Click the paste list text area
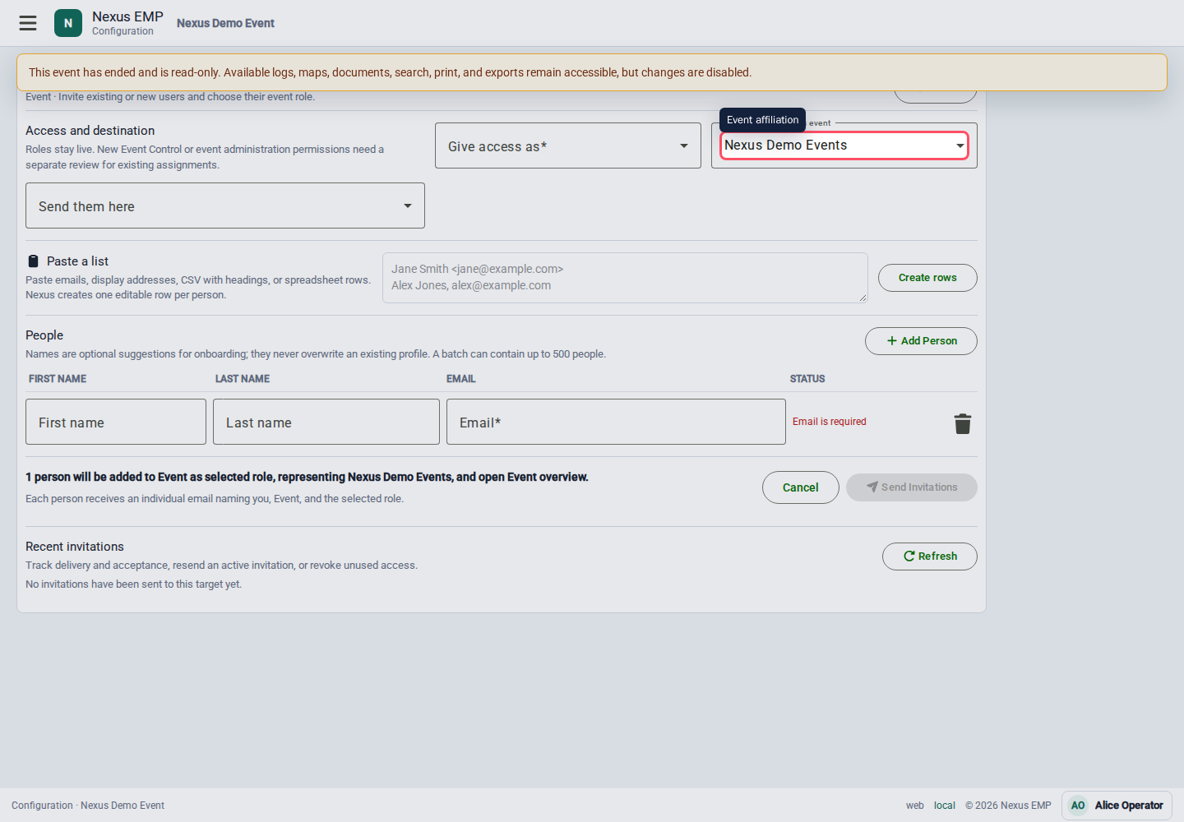 pos(625,278)
